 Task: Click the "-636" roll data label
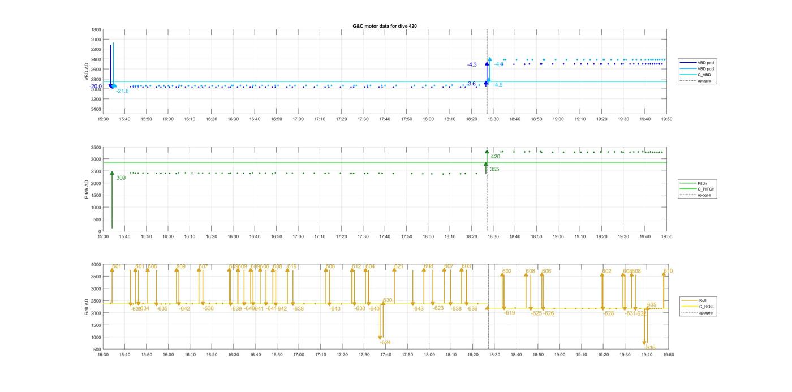(472, 309)
